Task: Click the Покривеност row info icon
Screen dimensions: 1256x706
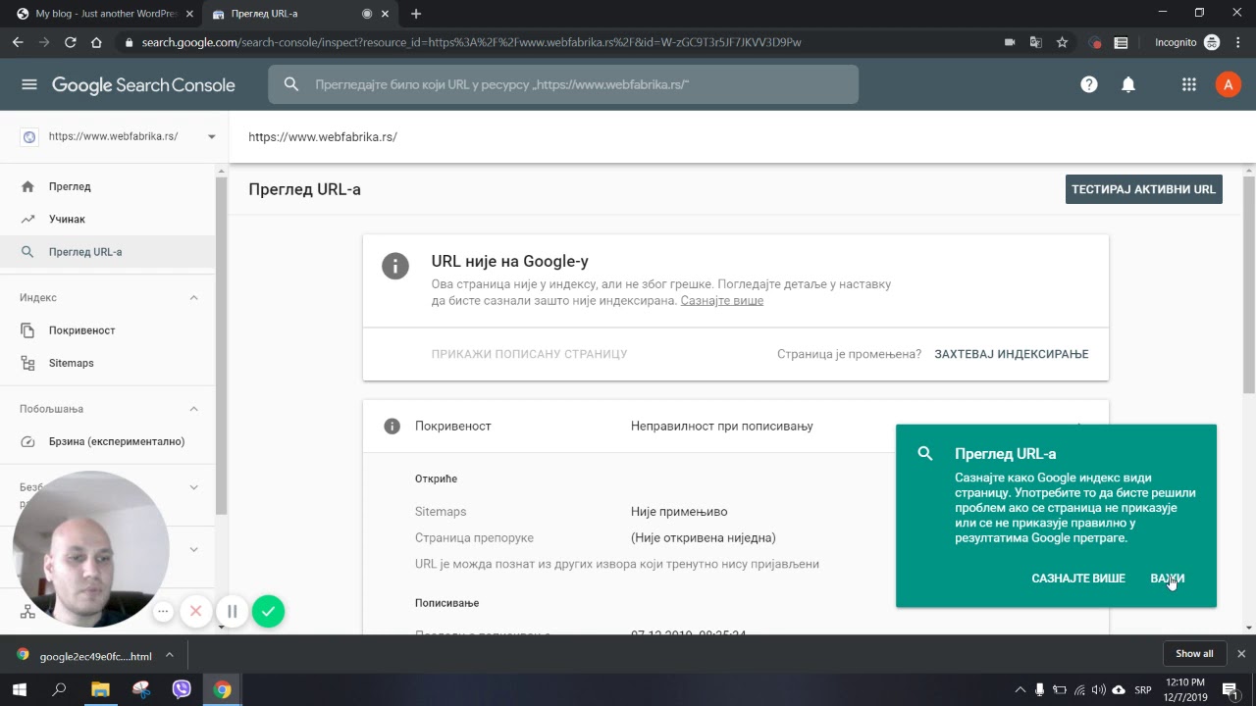Action: (392, 427)
